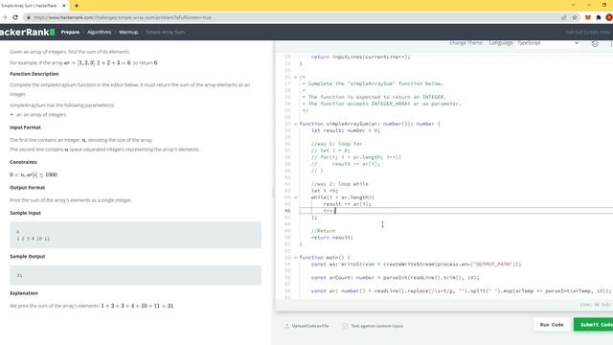The height and width of the screenshot is (345, 613).
Task: Click the 'let i = 0;' line under way 2
Action: 325,191
